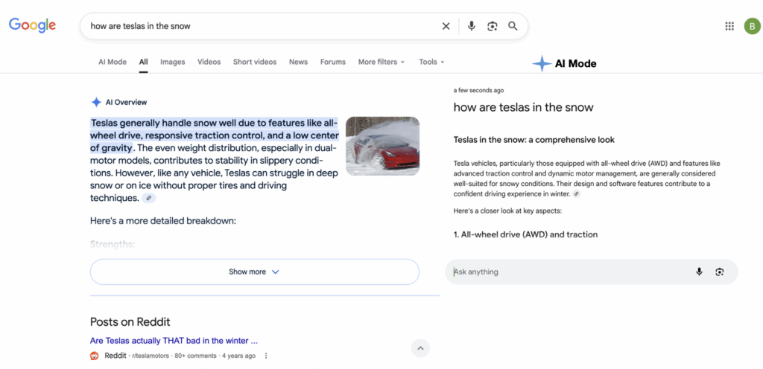Click the Reddit favicon
The height and width of the screenshot is (369, 763).
tap(95, 356)
